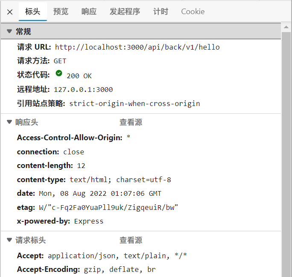The width and height of the screenshot is (292, 277).
Task: Click 查看源 next to 响应头
Action: pos(131,123)
